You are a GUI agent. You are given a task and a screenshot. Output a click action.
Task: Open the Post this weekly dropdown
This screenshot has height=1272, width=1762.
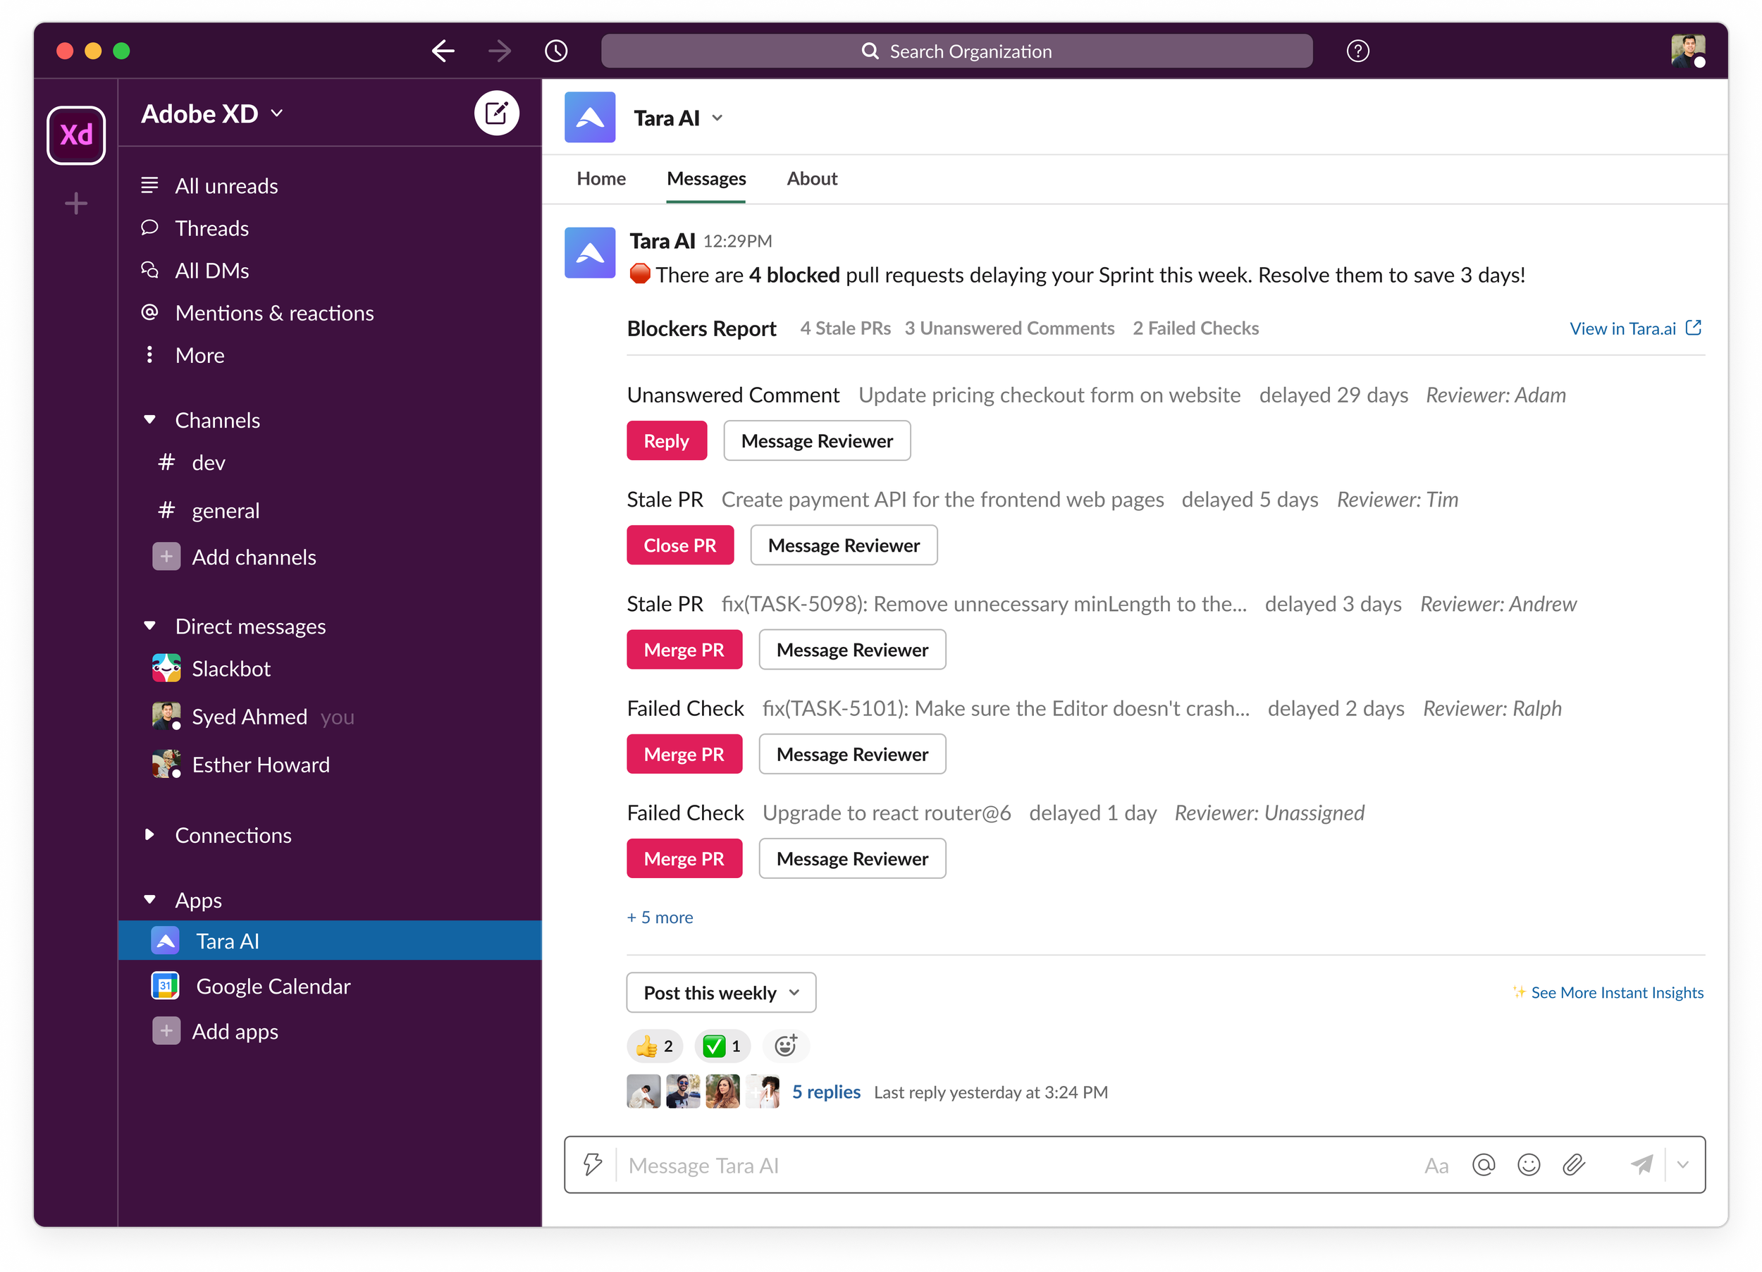tap(720, 992)
